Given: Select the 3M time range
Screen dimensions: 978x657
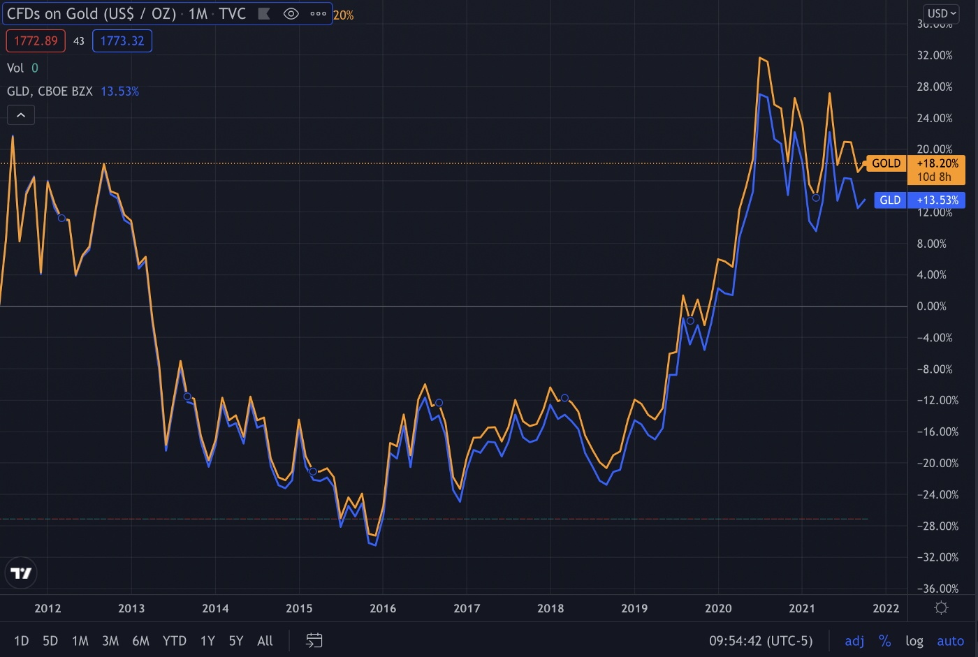Looking at the screenshot, I should coord(110,640).
